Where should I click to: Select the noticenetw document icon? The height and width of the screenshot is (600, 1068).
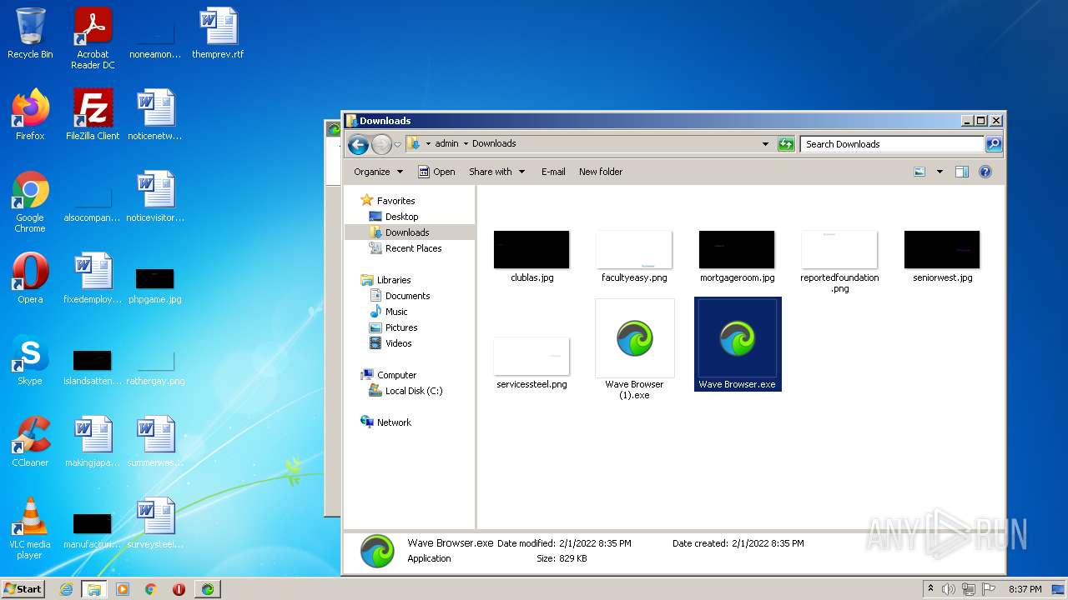pyautogui.click(x=155, y=115)
